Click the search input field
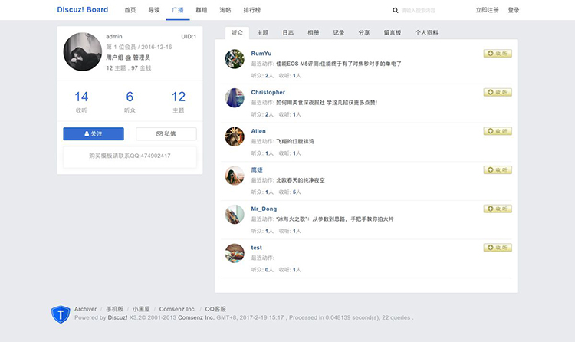Screen dimensions: 575x342 pos(429,11)
